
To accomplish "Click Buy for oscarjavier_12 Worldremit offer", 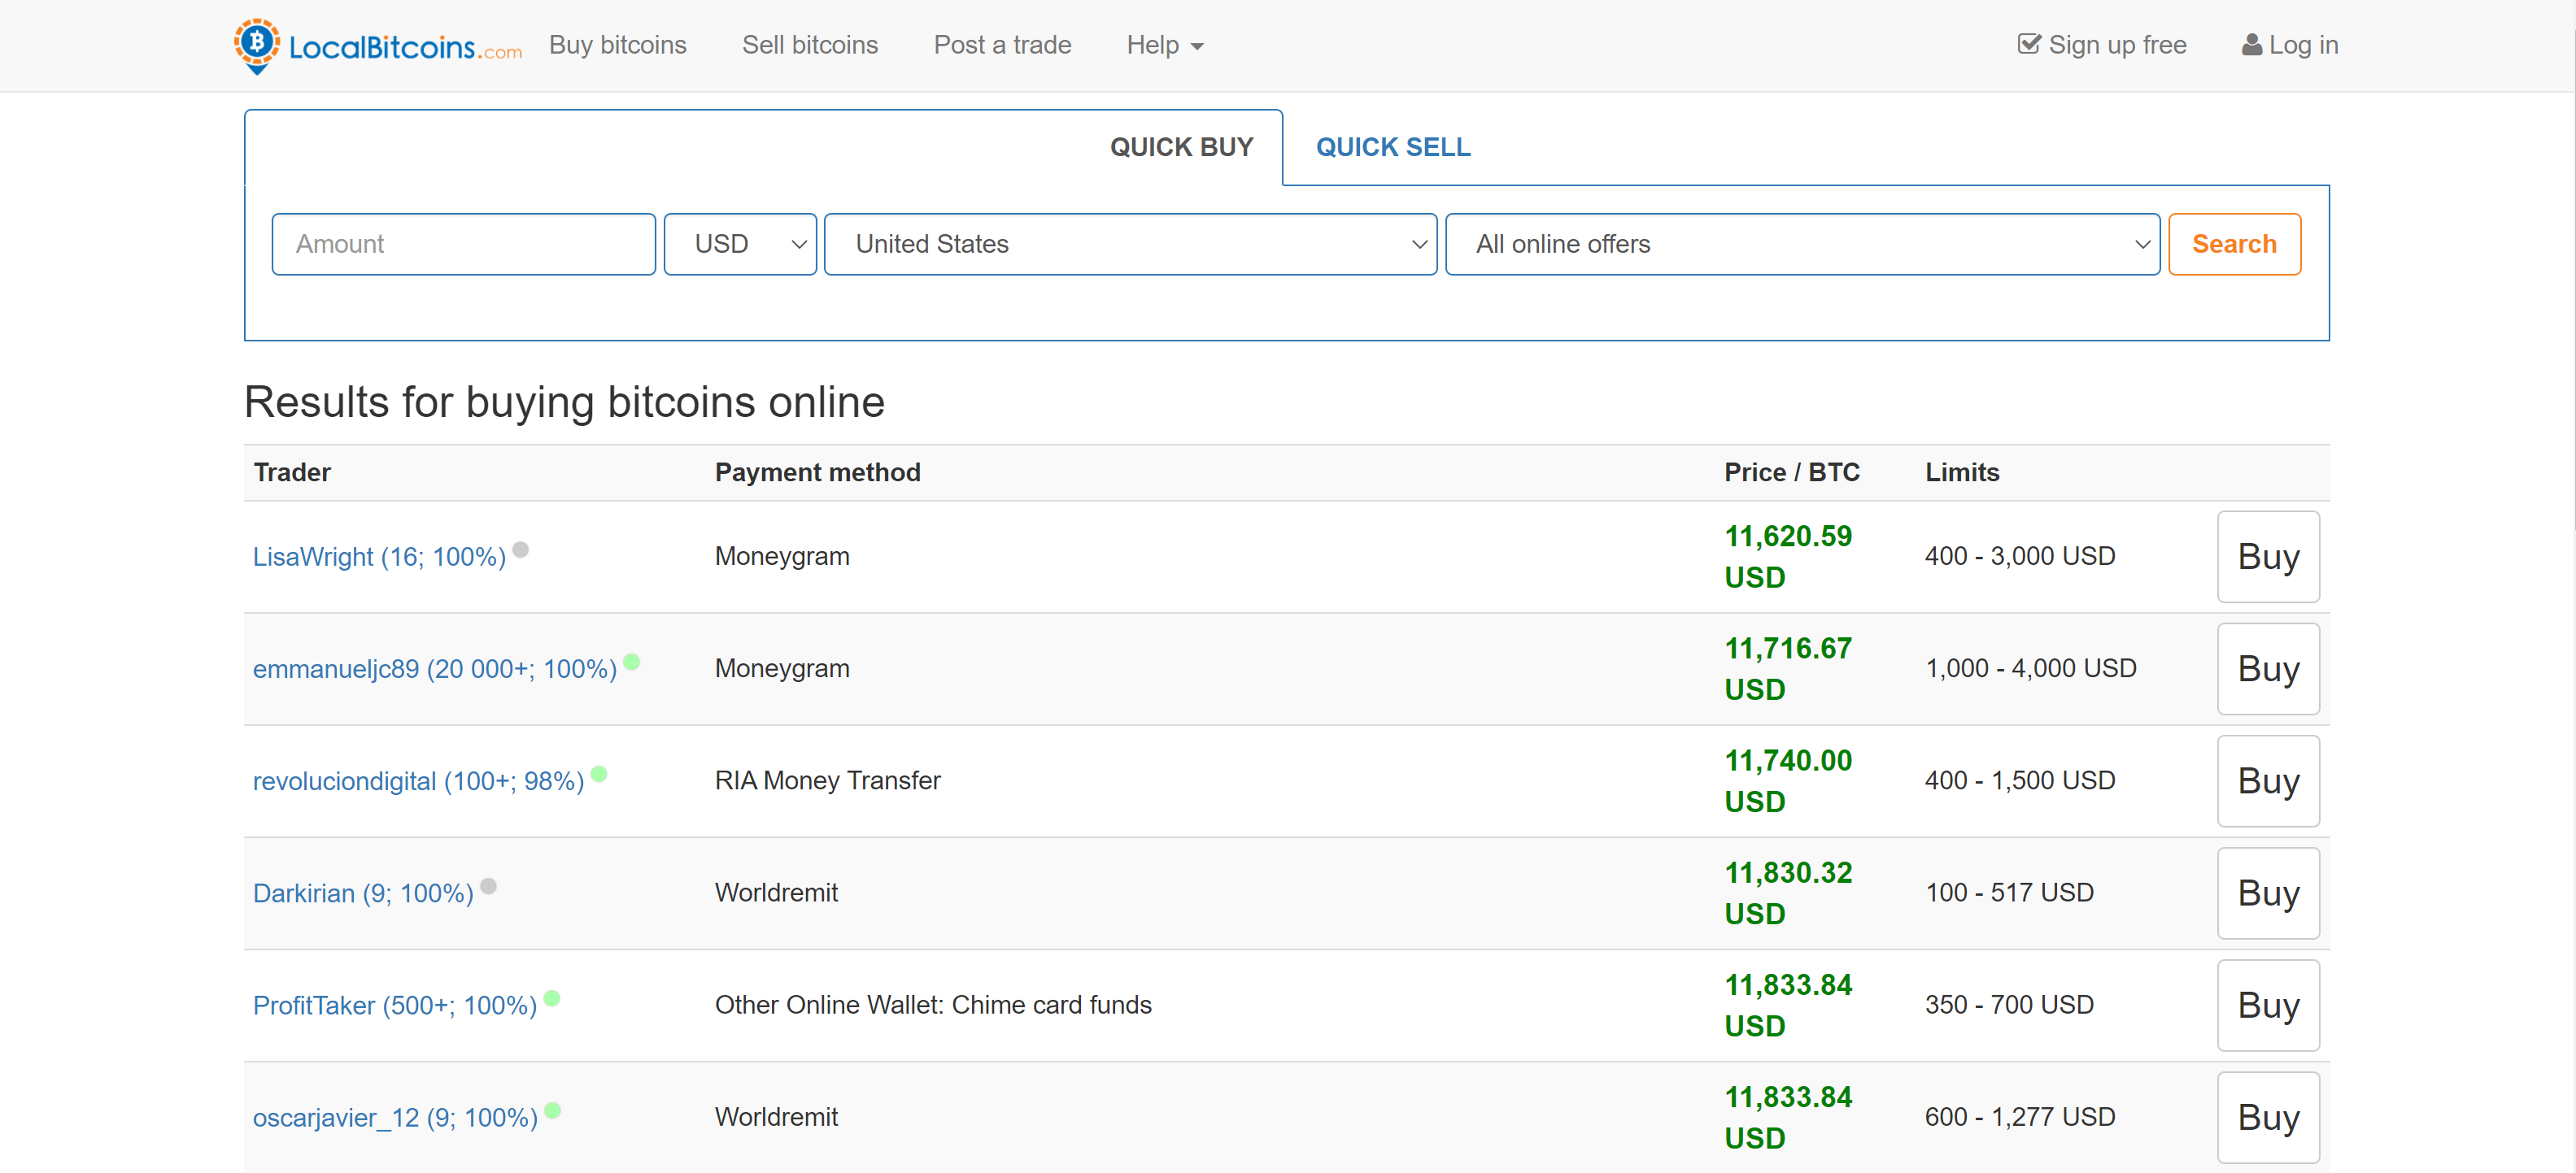I will 2268,1117.
